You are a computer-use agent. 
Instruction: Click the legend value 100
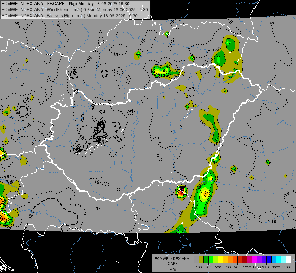tap(199, 267)
